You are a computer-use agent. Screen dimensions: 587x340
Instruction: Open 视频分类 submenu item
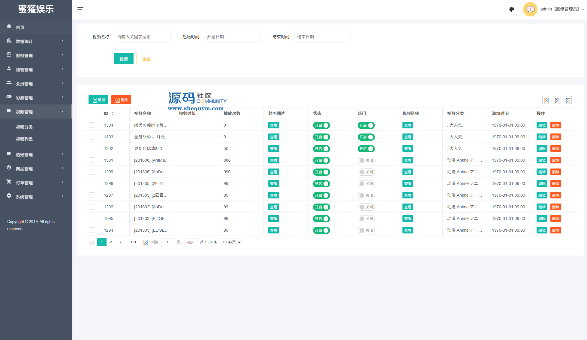click(24, 127)
